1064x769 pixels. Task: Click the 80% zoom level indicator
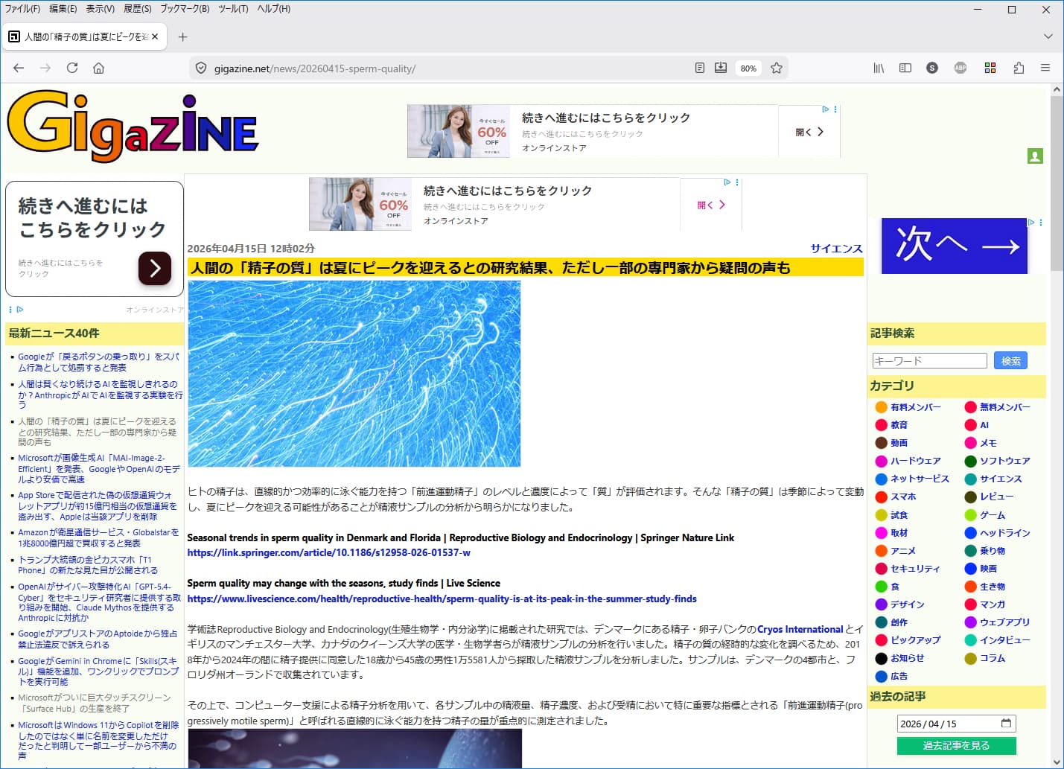click(748, 68)
